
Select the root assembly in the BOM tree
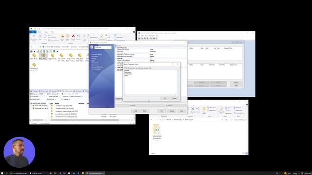[39, 104]
